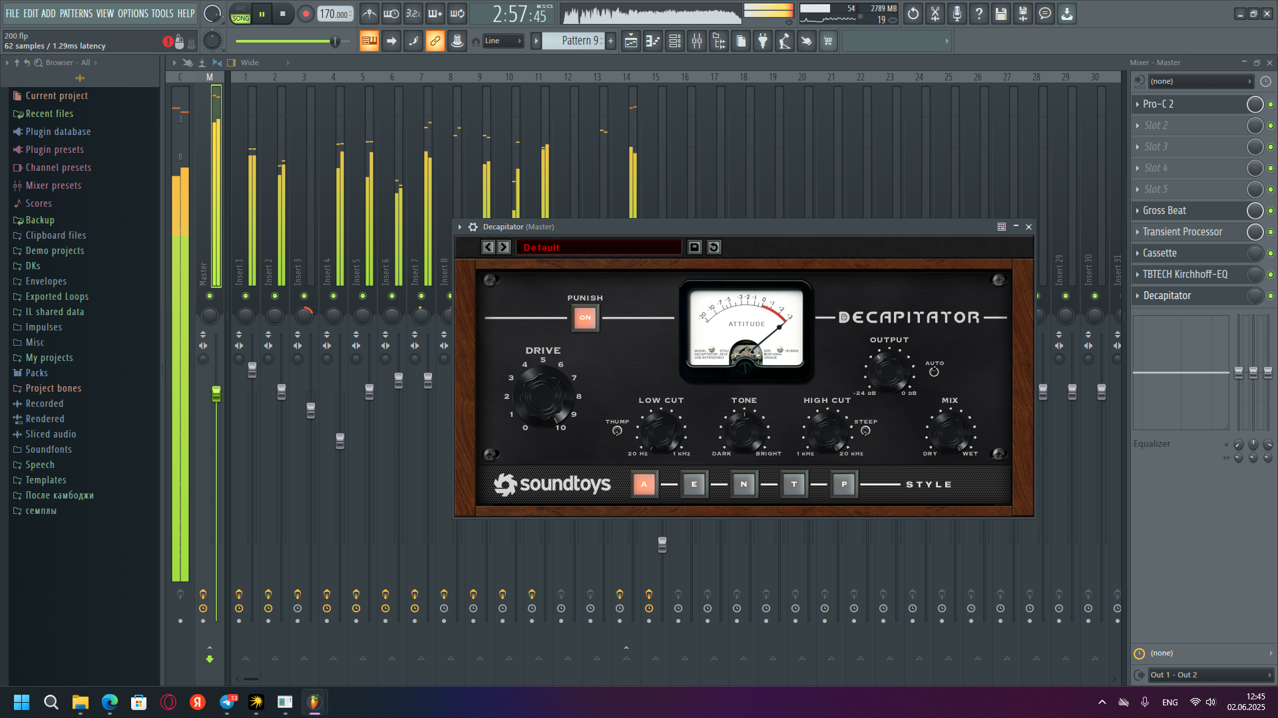Open File Explorer from the taskbar
The image size is (1278, 718).
[81, 702]
